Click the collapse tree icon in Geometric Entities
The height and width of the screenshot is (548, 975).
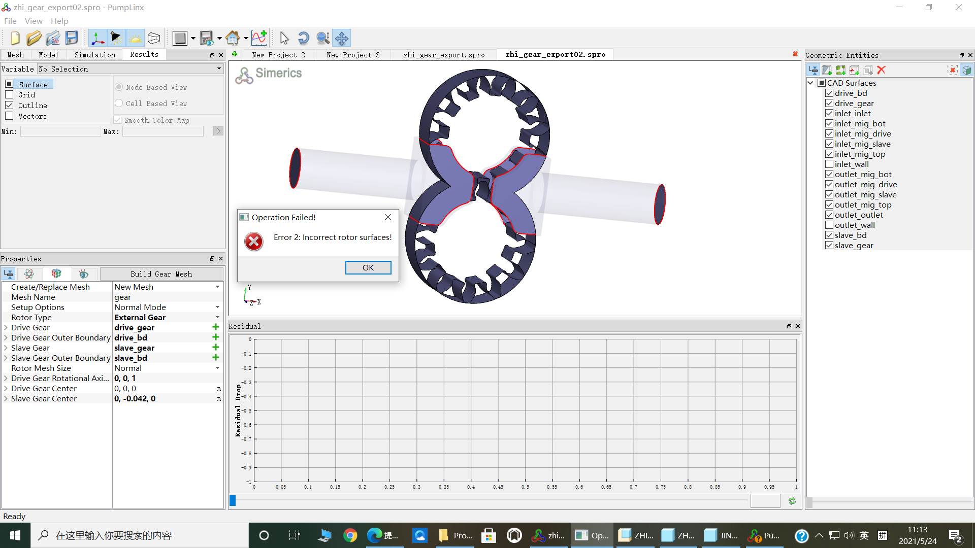813,70
